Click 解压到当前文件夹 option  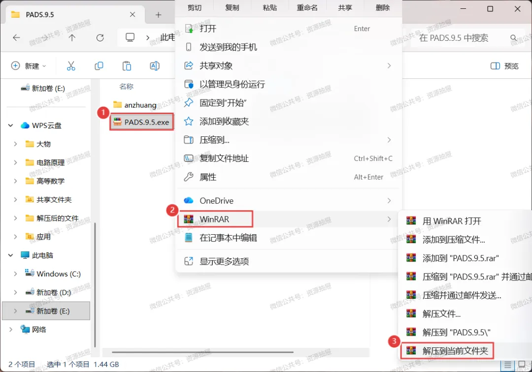click(466, 351)
